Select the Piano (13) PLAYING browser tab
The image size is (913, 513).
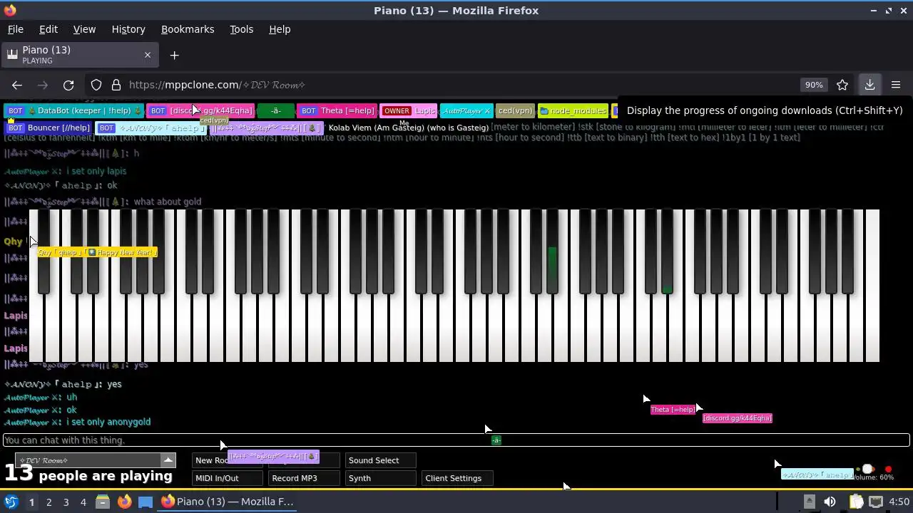(x=78, y=55)
